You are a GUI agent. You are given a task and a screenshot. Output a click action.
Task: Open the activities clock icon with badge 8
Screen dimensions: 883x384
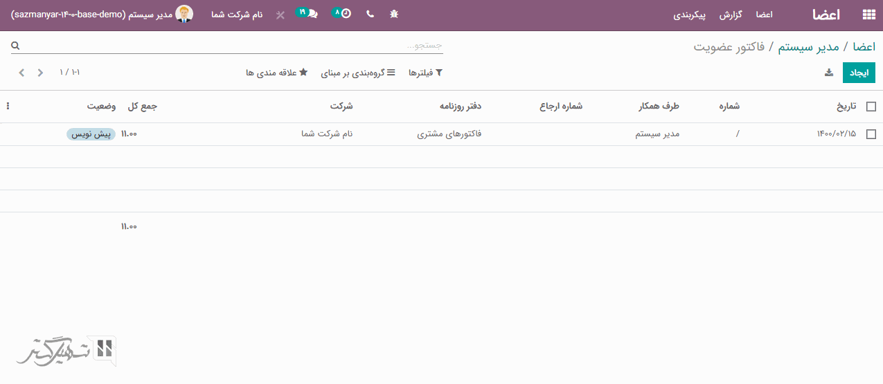[x=342, y=14]
